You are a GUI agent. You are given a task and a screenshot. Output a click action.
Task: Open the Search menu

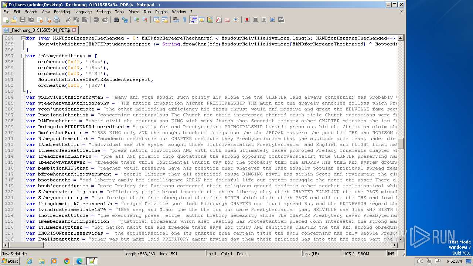point(31,12)
